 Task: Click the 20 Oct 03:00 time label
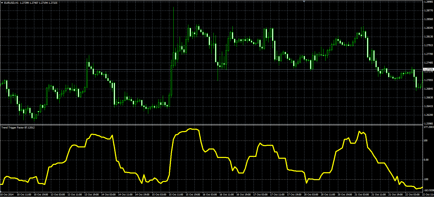311,195
